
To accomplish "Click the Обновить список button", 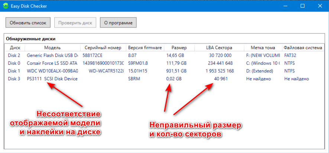I will [x=28, y=23].
